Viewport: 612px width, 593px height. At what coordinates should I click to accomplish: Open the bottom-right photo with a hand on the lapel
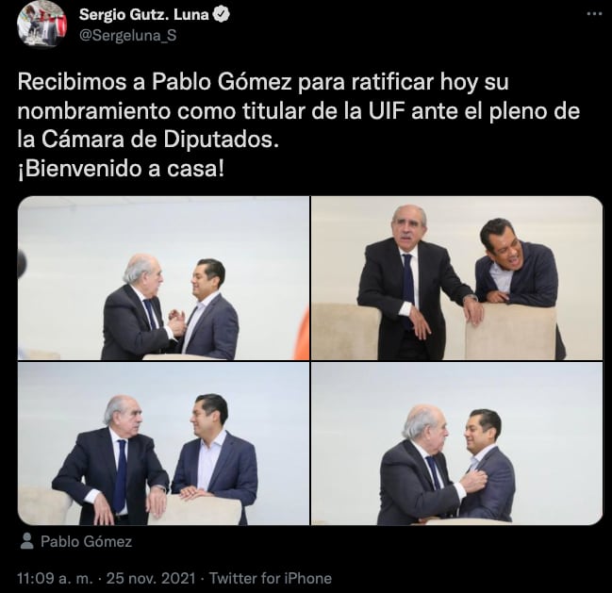pyautogui.click(x=457, y=444)
